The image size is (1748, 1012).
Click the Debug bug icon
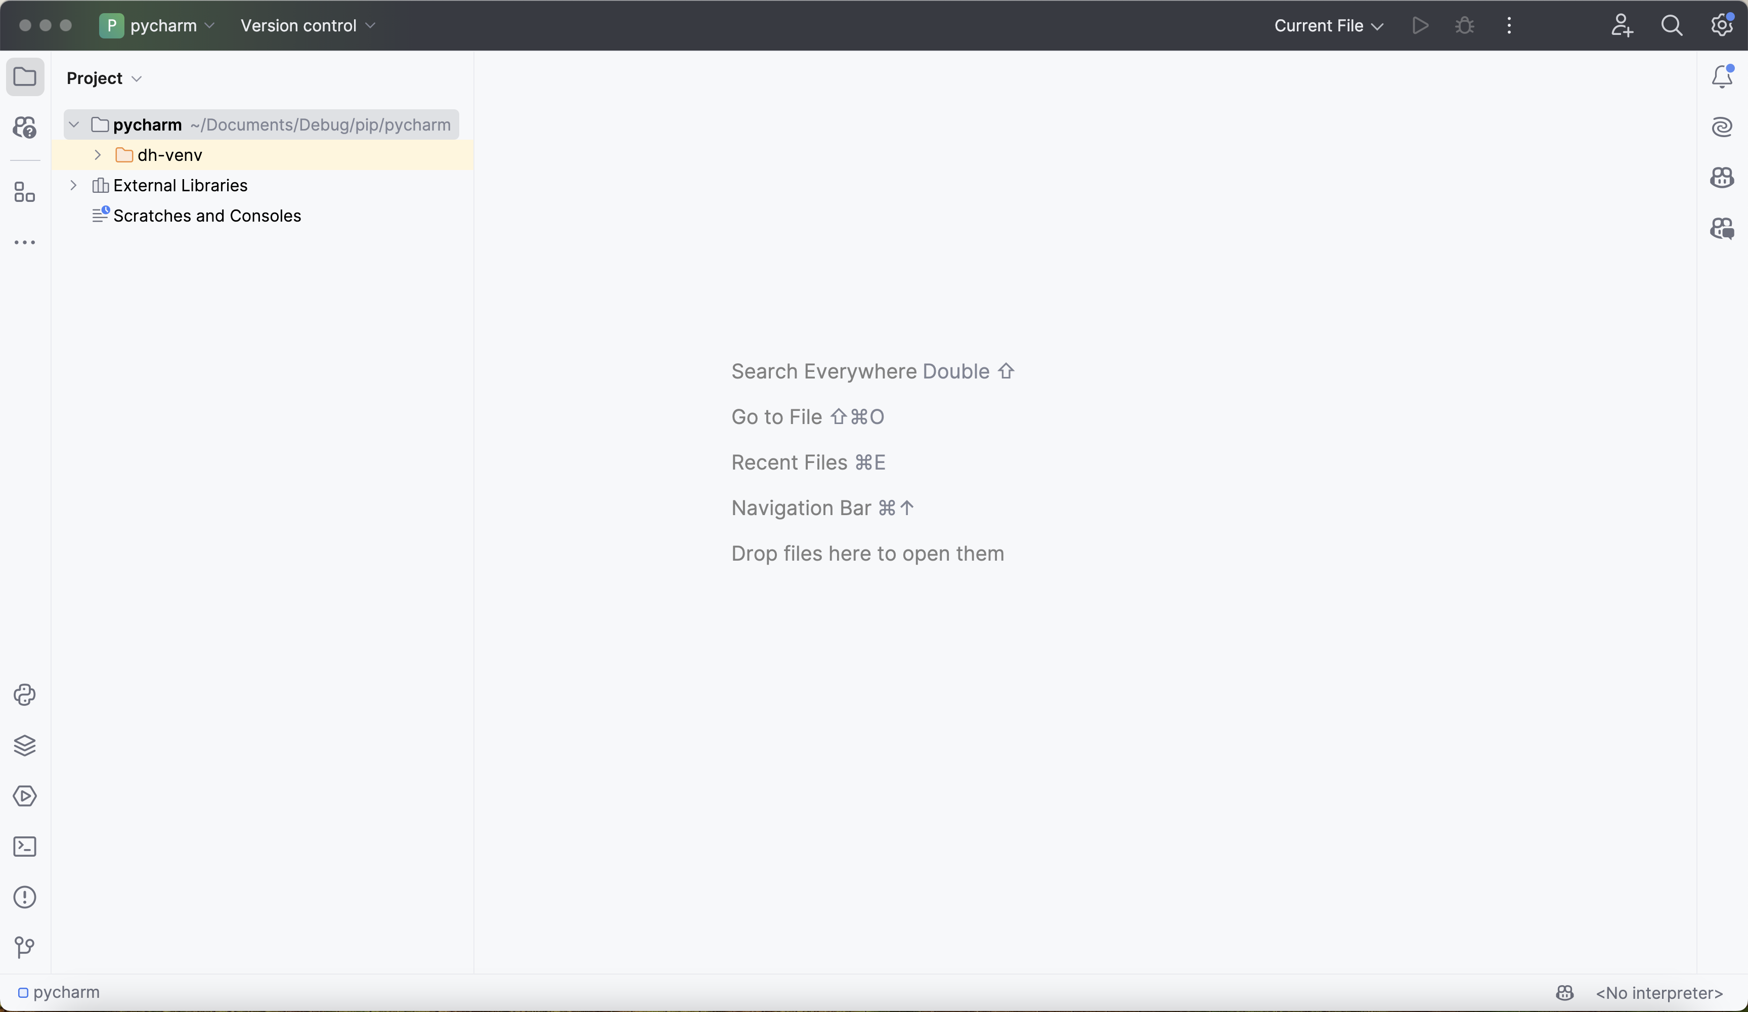pos(1464,26)
